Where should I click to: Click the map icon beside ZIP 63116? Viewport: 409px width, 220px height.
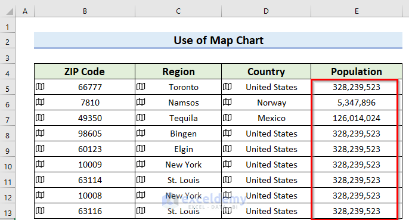pyautogui.click(x=40, y=210)
